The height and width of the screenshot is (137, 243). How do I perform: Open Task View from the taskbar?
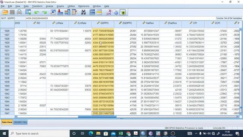(x=82, y=134)
